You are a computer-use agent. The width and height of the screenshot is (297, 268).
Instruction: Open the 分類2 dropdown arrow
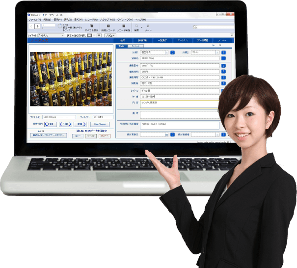(x=217, y=53)
